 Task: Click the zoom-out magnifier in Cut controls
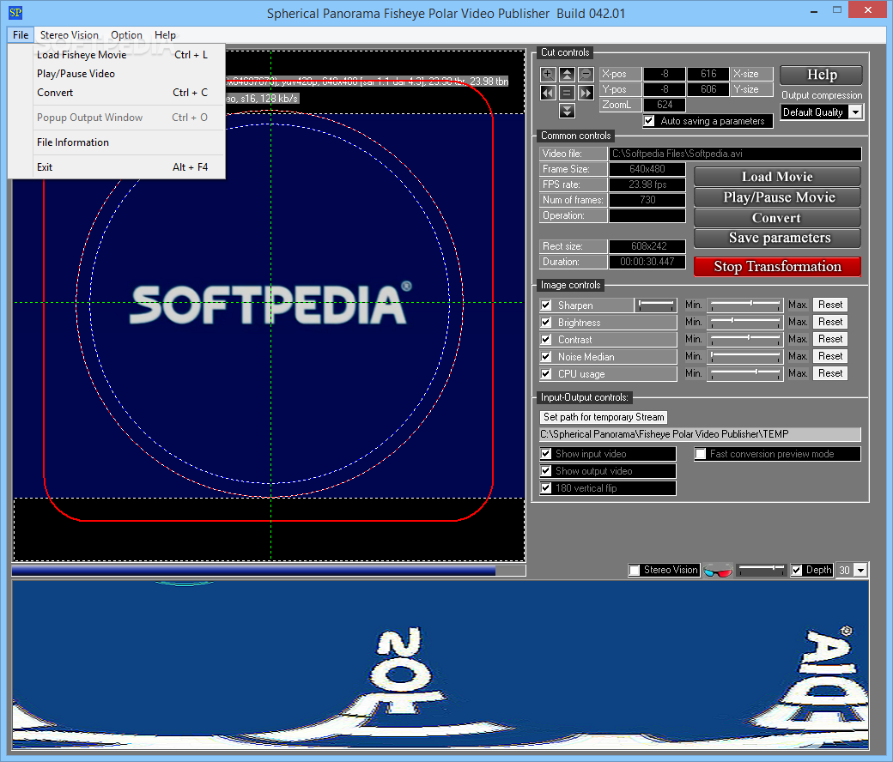pos(586,74)
